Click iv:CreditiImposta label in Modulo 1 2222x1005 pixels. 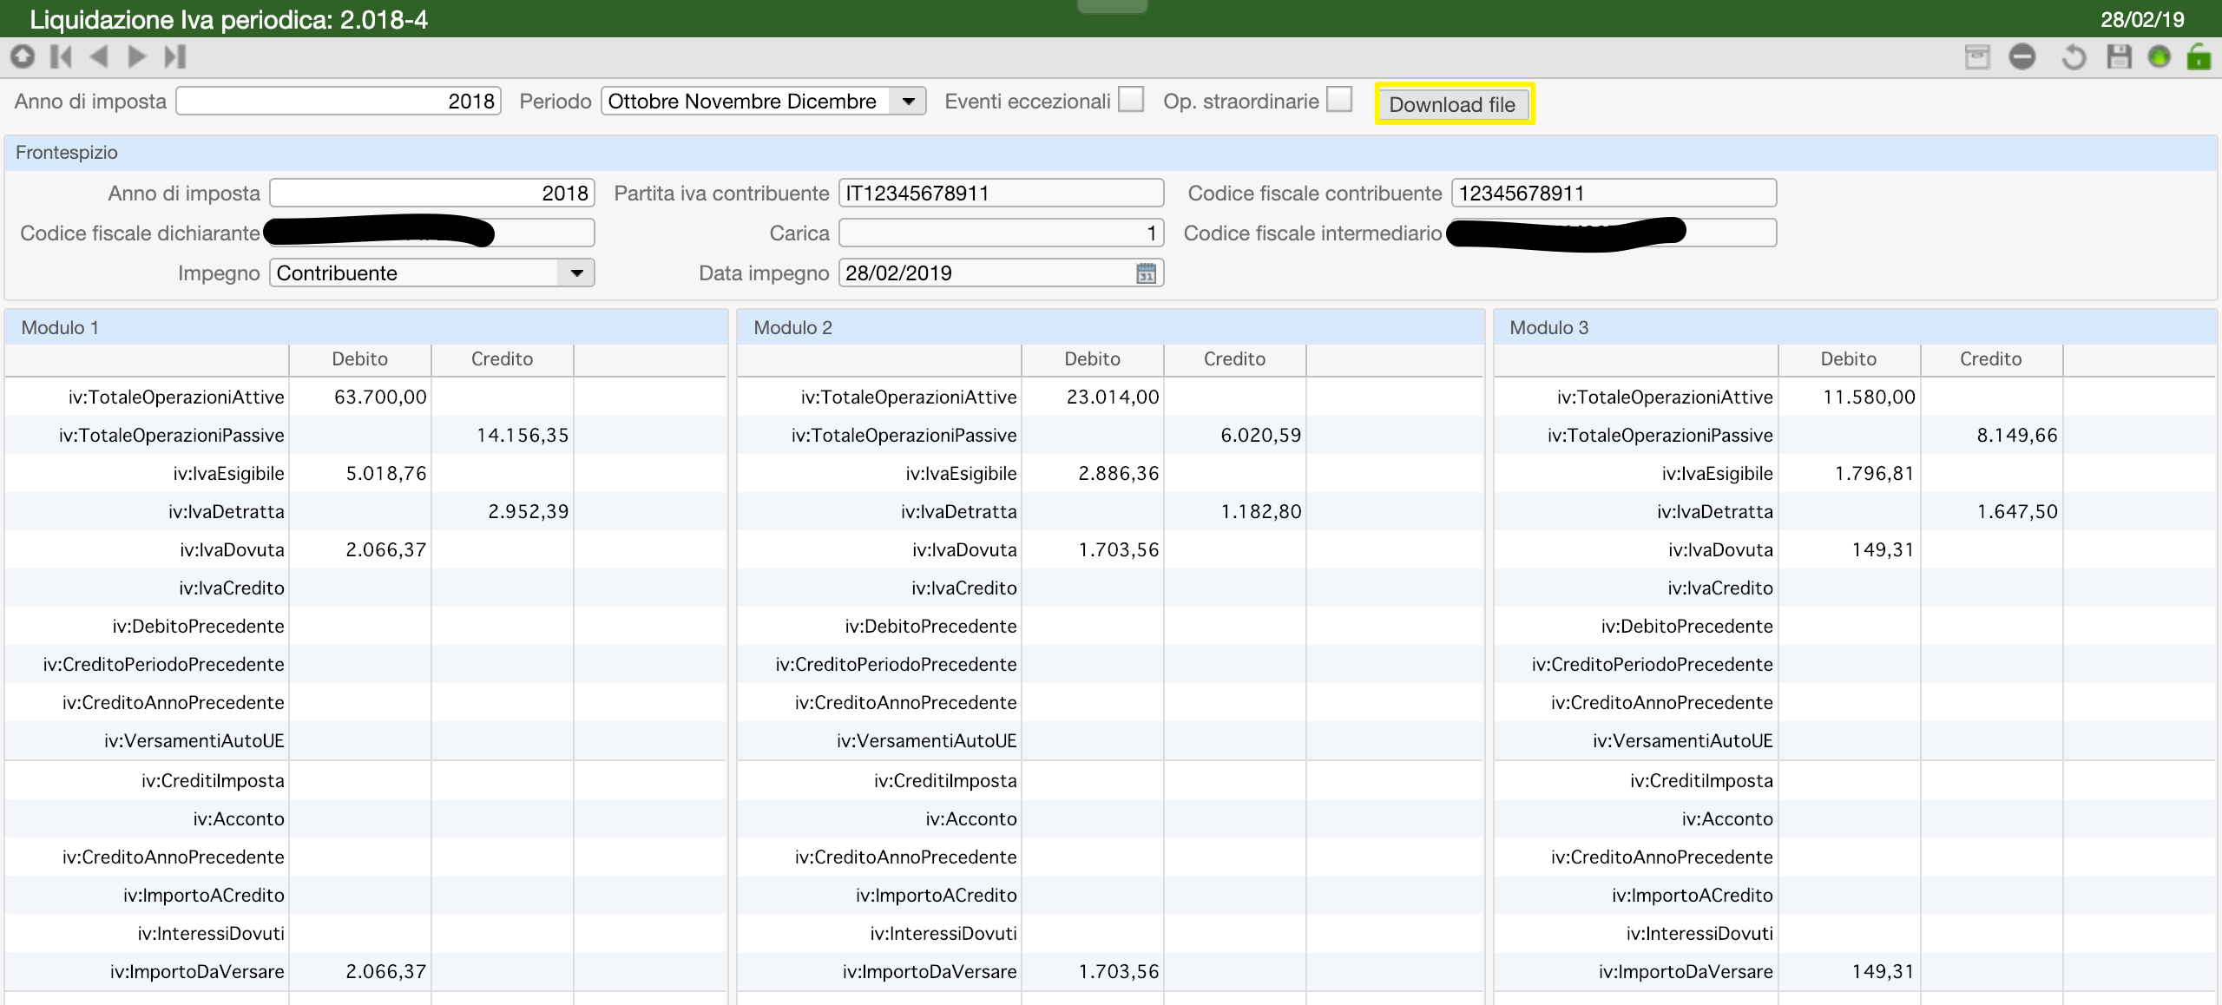[213, 780]
